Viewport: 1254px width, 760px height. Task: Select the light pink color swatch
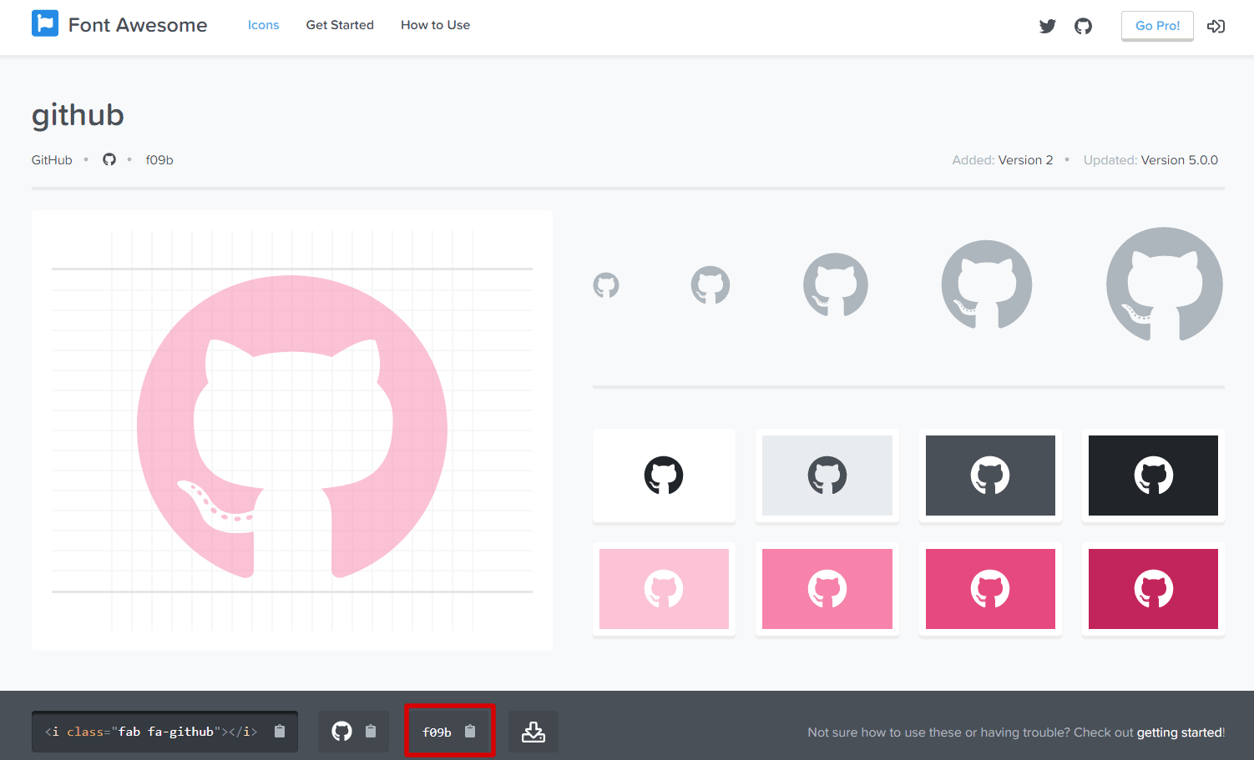pos(664,589)
